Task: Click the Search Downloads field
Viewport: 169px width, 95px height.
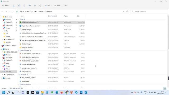Action: point(149,11)
